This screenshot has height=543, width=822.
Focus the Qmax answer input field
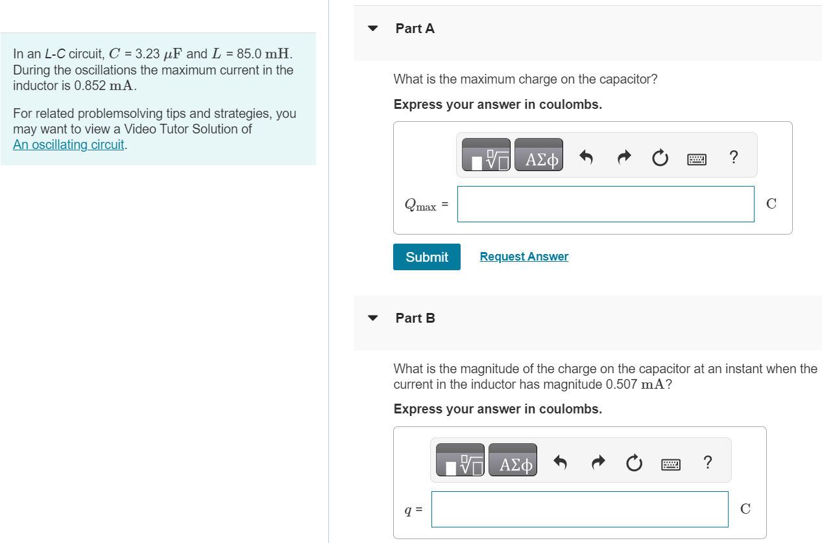[606, 204]
